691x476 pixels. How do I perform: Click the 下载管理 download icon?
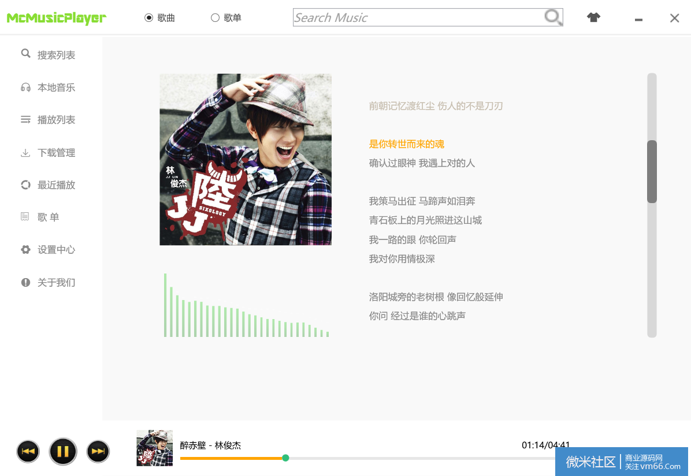click(x=25, y=153)
